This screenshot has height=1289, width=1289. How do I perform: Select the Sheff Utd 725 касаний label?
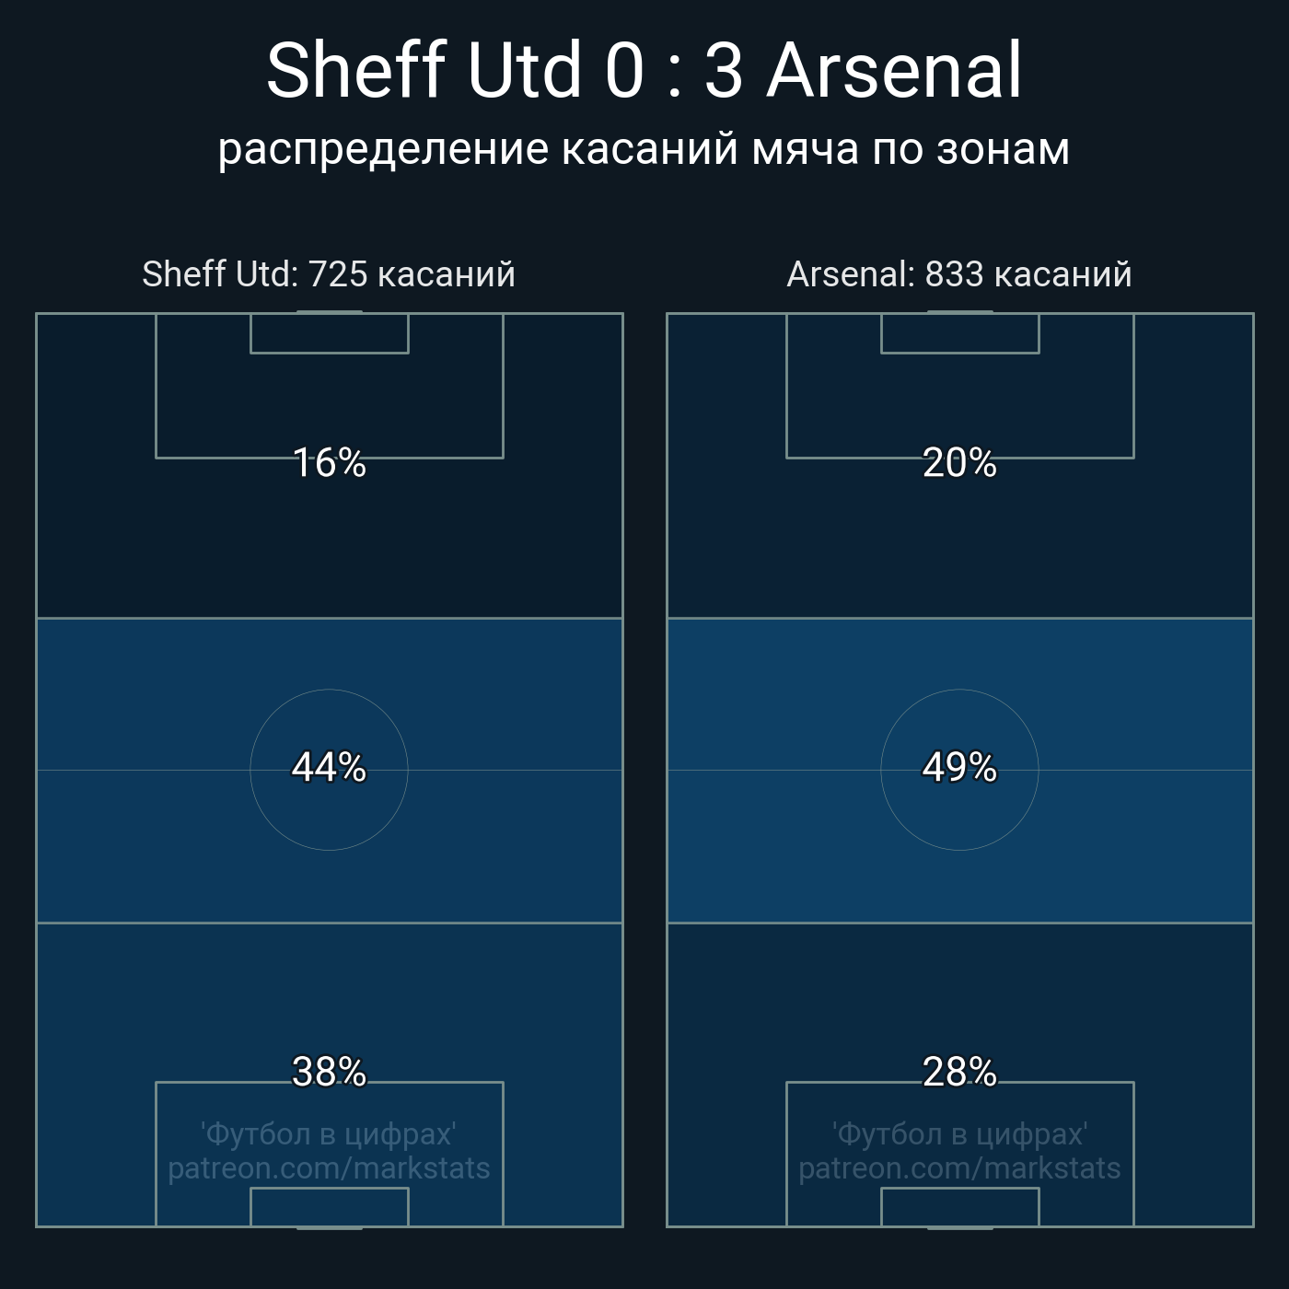click(329, 274)
